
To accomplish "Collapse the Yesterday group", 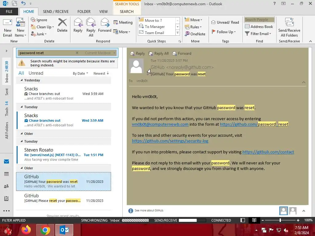I will click(22, 80).
